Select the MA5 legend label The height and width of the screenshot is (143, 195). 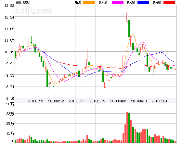coord(78,3)
